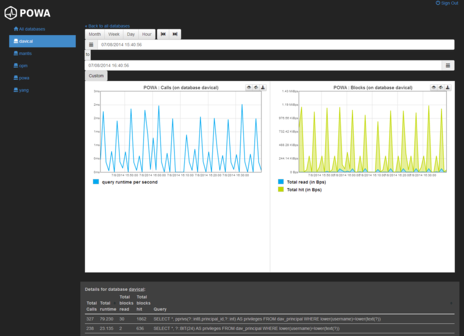Image resolution: width=464 pixels, height=336 pixels.
Task: Select the 238 total calls cell
Action: tap(90, 328)
